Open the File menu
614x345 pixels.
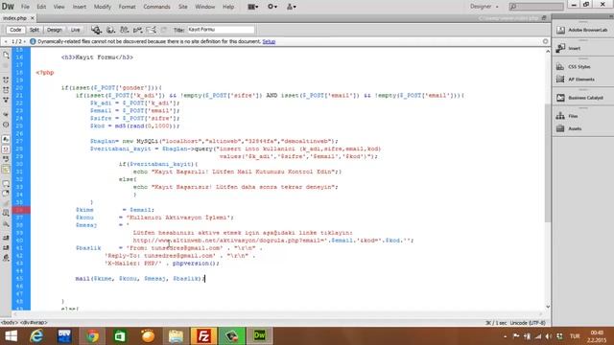tap(25, 7)
